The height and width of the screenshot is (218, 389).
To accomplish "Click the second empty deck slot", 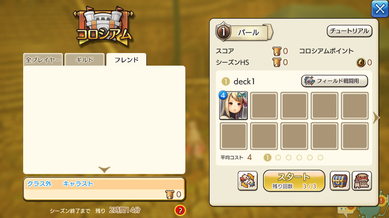I will click(x=294, y=105).
